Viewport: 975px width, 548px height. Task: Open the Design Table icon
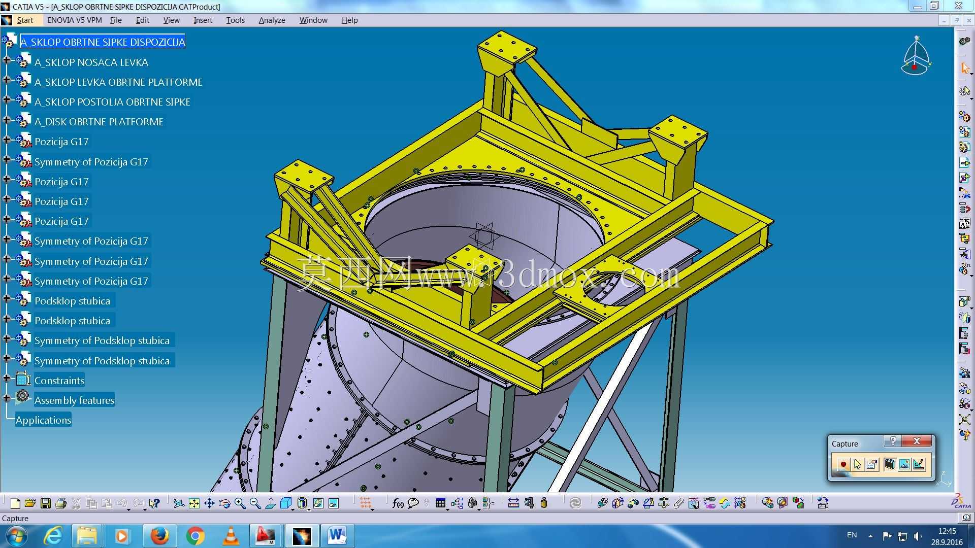tap(441, 503)
